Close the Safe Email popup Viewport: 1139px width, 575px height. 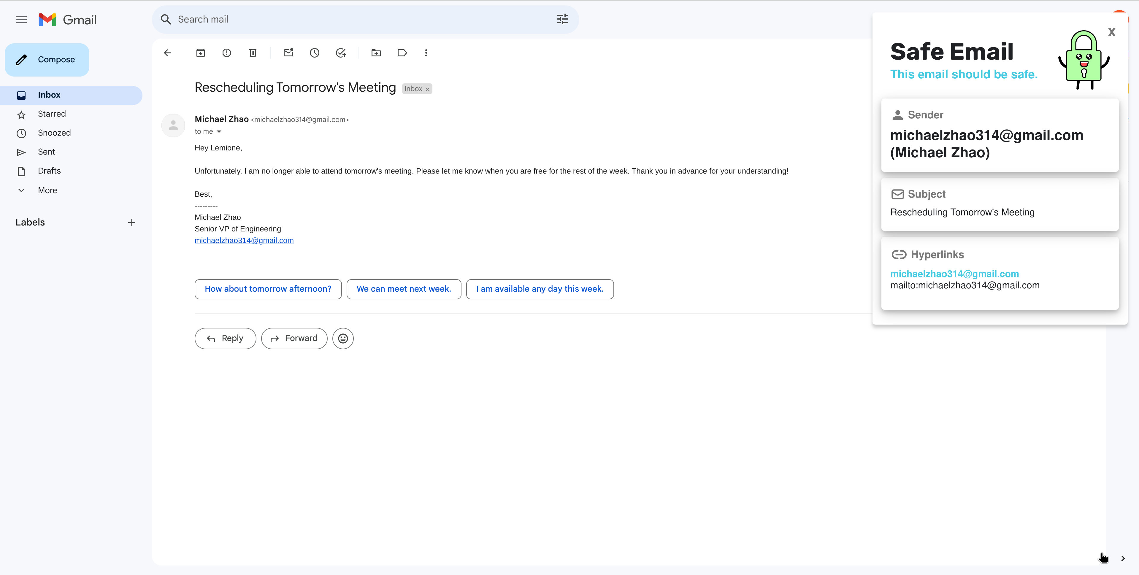pyautogui.click(x=1111, y=32)
